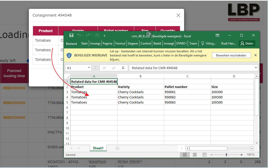The image size is (268, 168).
Task: Click the Variety cell in row 2
Action: pos(140,87)
